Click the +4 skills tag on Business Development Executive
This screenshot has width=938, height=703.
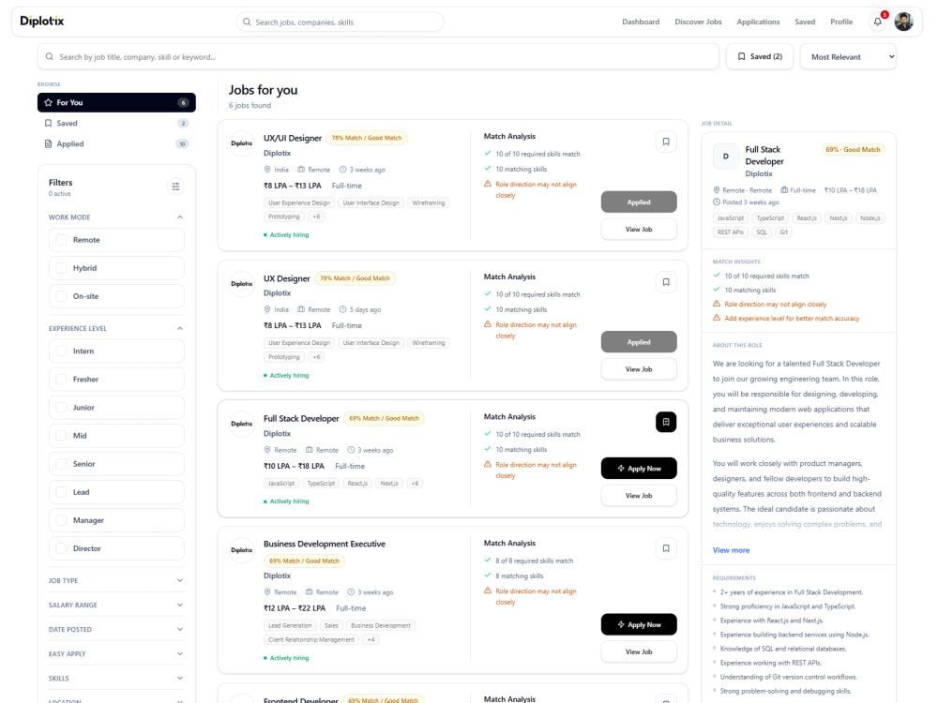(371, 639)
